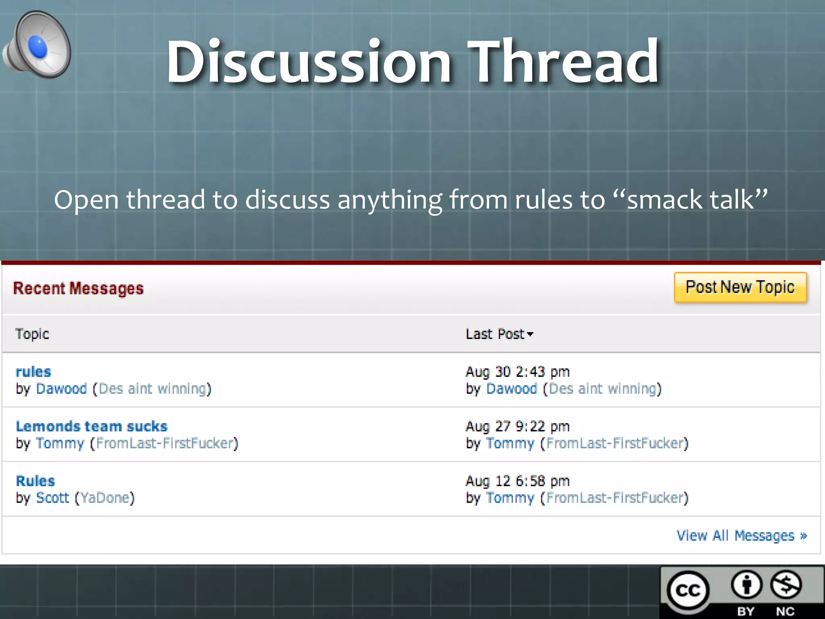Open the lowercase 'rules' topic link
This screenshot has width=825, height=619.
point(33,372)
